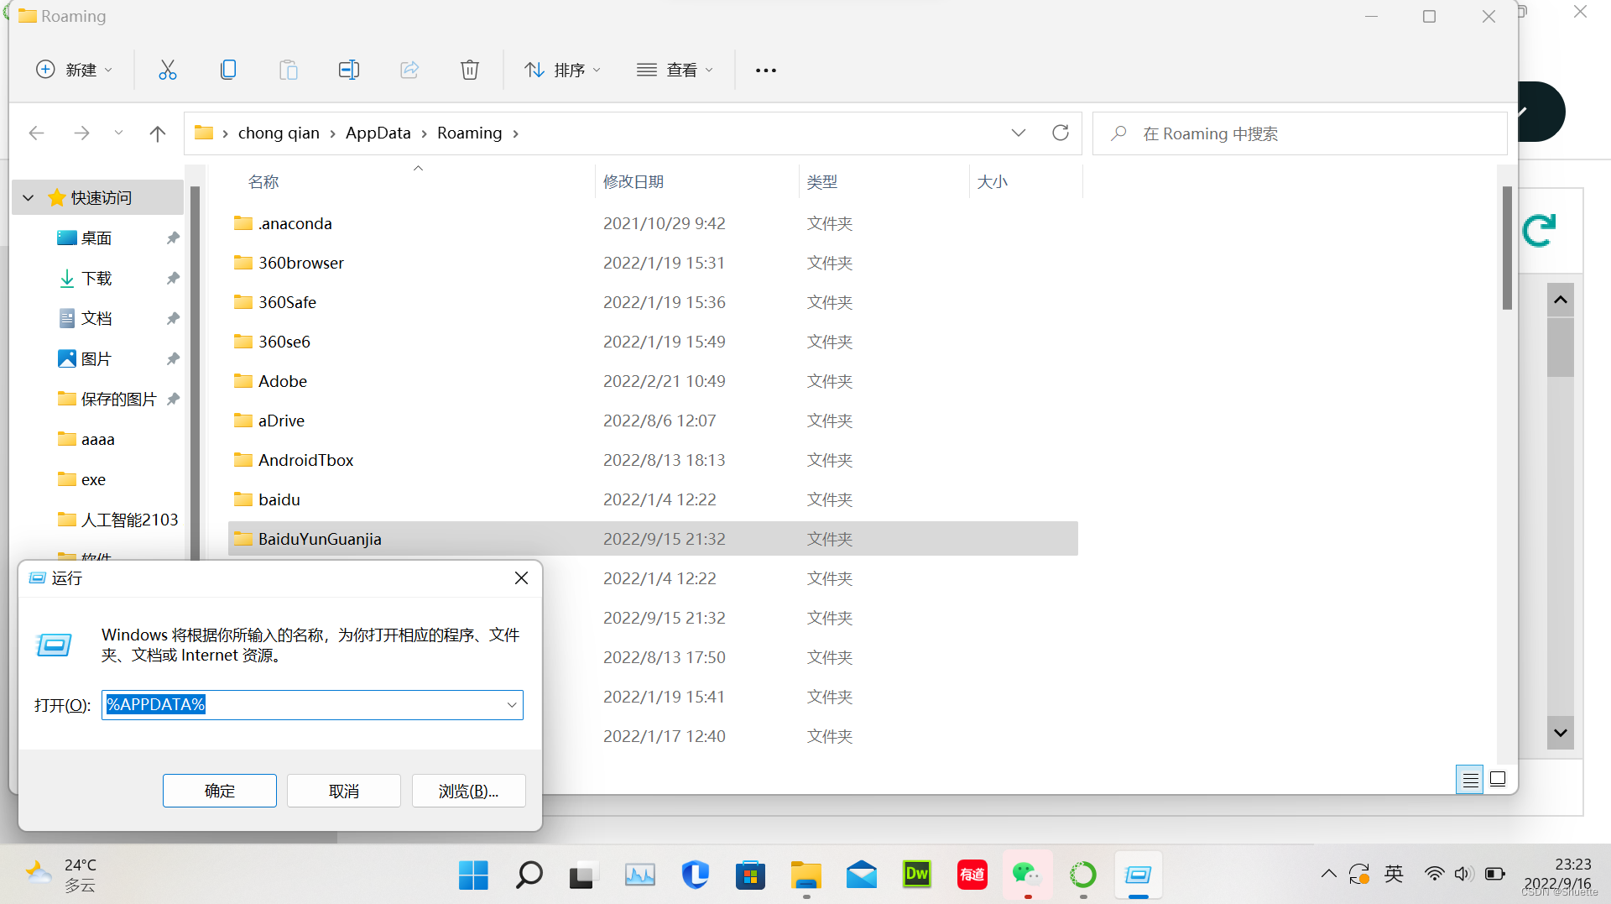Image resolution: width=1611 pixels, height=904 pixels.
Task: Open the 排序 (Sort) dropdown
Action: 562,70
